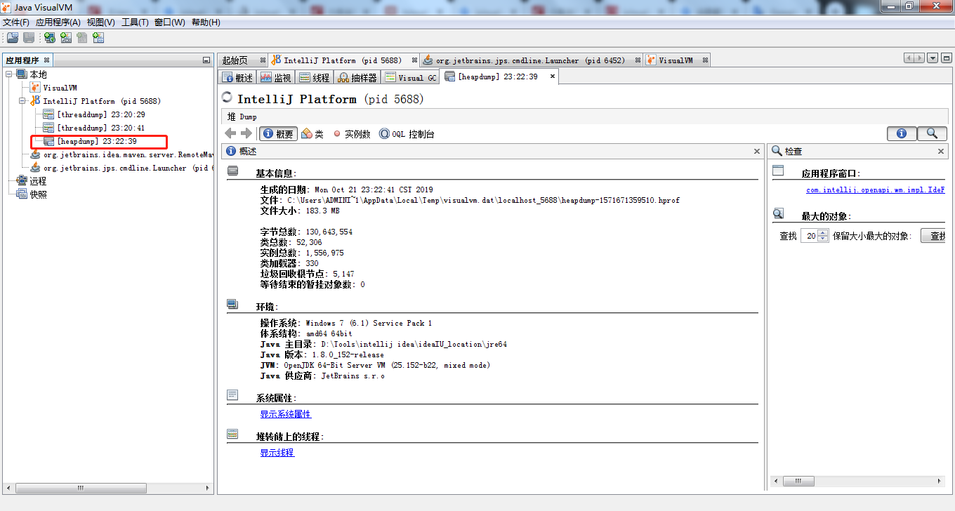Open the Visual GC sub-tab
This screenshot has height=511, width=955.
[x=411, y=77]
